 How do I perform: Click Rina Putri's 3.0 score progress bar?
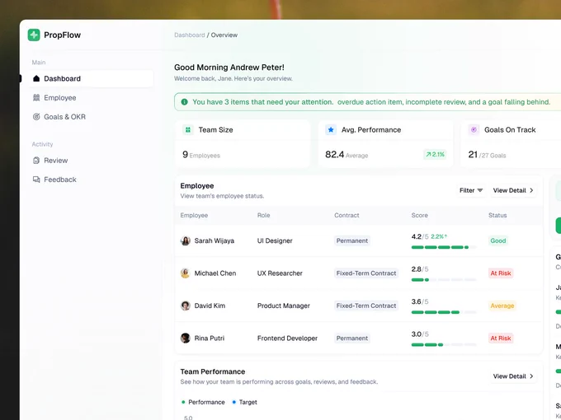point(444,344)
